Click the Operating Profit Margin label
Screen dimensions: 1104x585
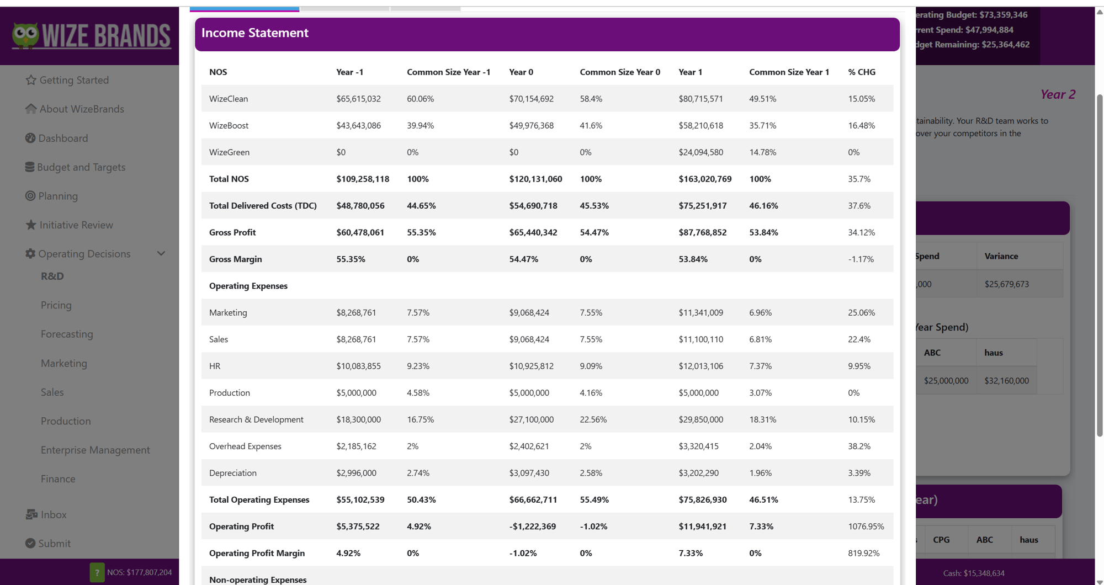tap(257, 553)
